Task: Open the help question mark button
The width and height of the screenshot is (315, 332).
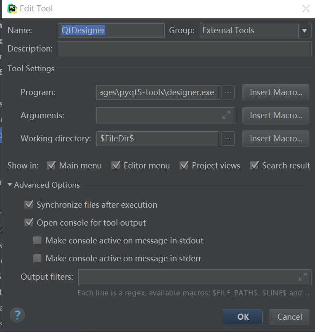Action: coord(17,315)
